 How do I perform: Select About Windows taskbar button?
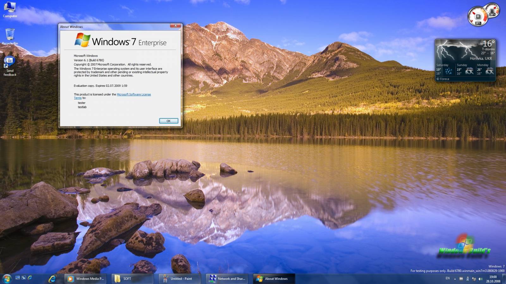click(274, 279)
